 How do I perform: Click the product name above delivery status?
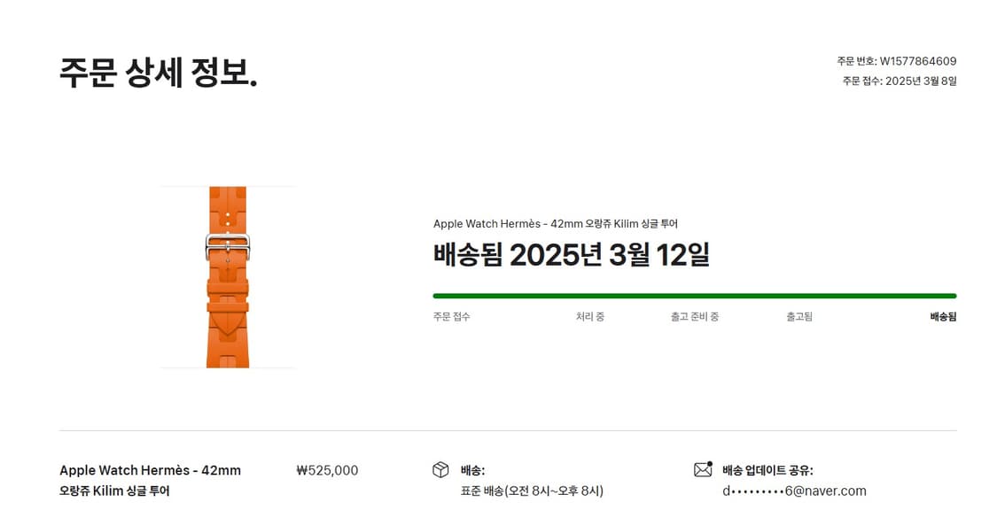pyautogui.click(x=555, y=224)
